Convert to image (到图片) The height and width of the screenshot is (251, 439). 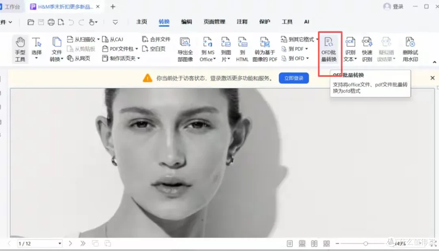pyautogui.click(x=226, y=49)
